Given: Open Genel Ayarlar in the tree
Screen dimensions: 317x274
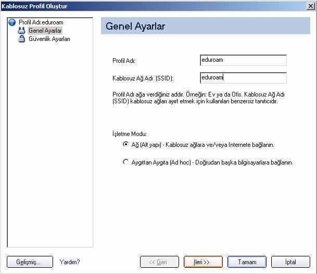Looking at the screenshot, I should pos(45,31).
